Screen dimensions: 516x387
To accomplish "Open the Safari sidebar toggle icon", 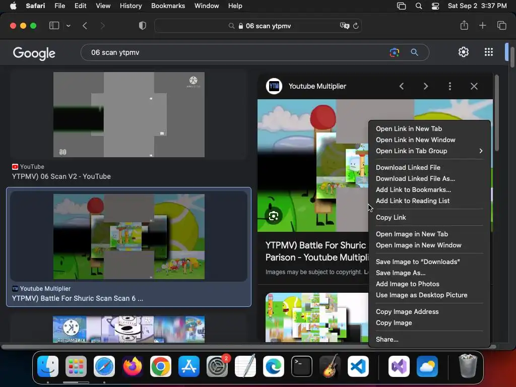I will point(54,26).
